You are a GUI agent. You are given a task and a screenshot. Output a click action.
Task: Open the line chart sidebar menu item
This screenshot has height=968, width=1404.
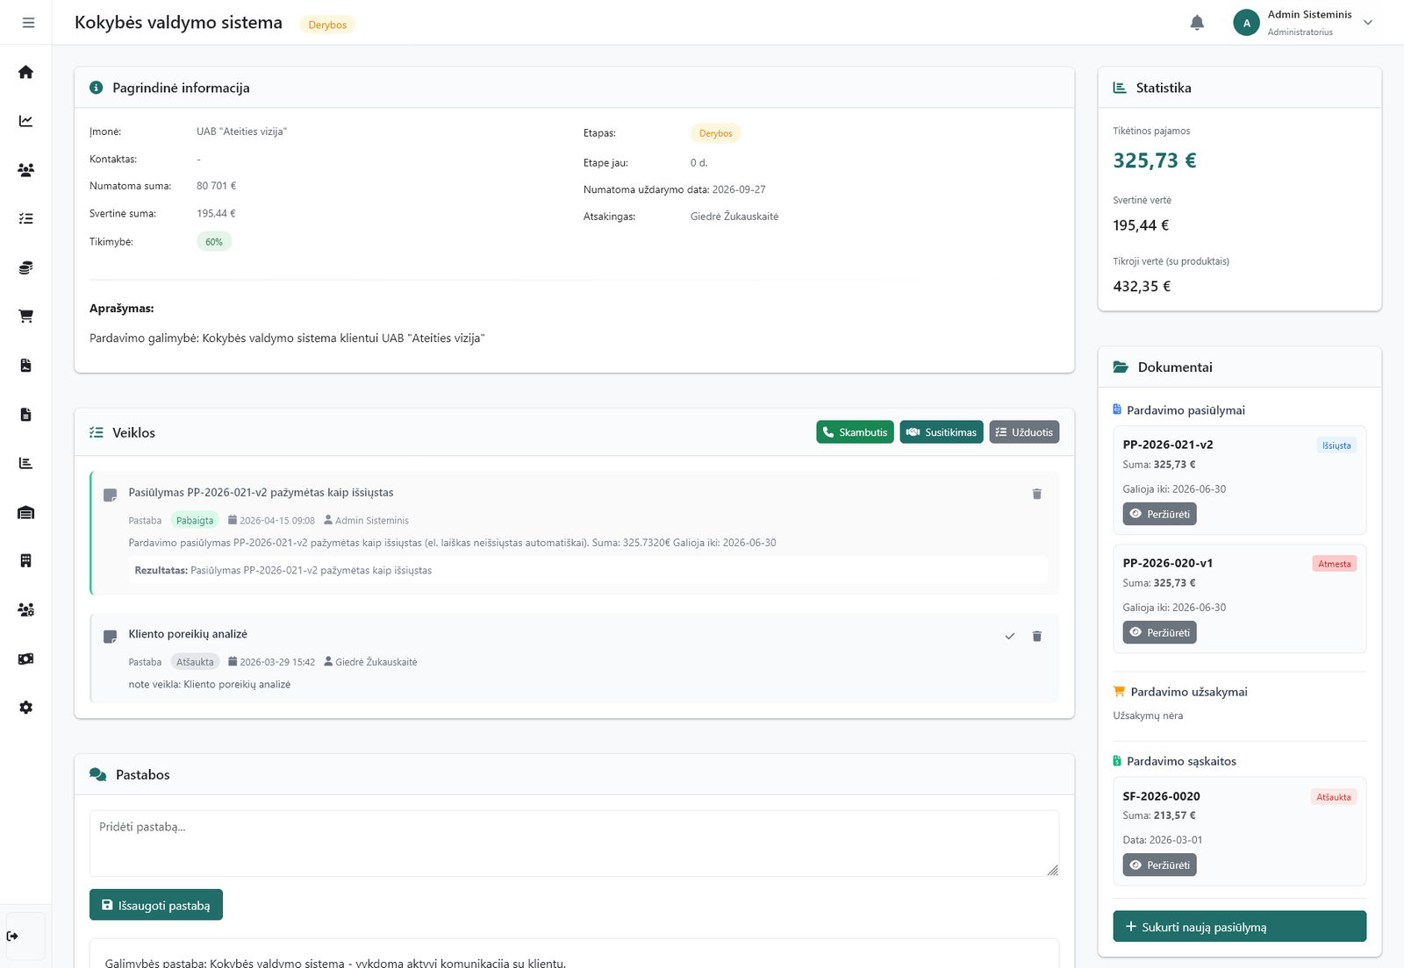click(26, 121)
